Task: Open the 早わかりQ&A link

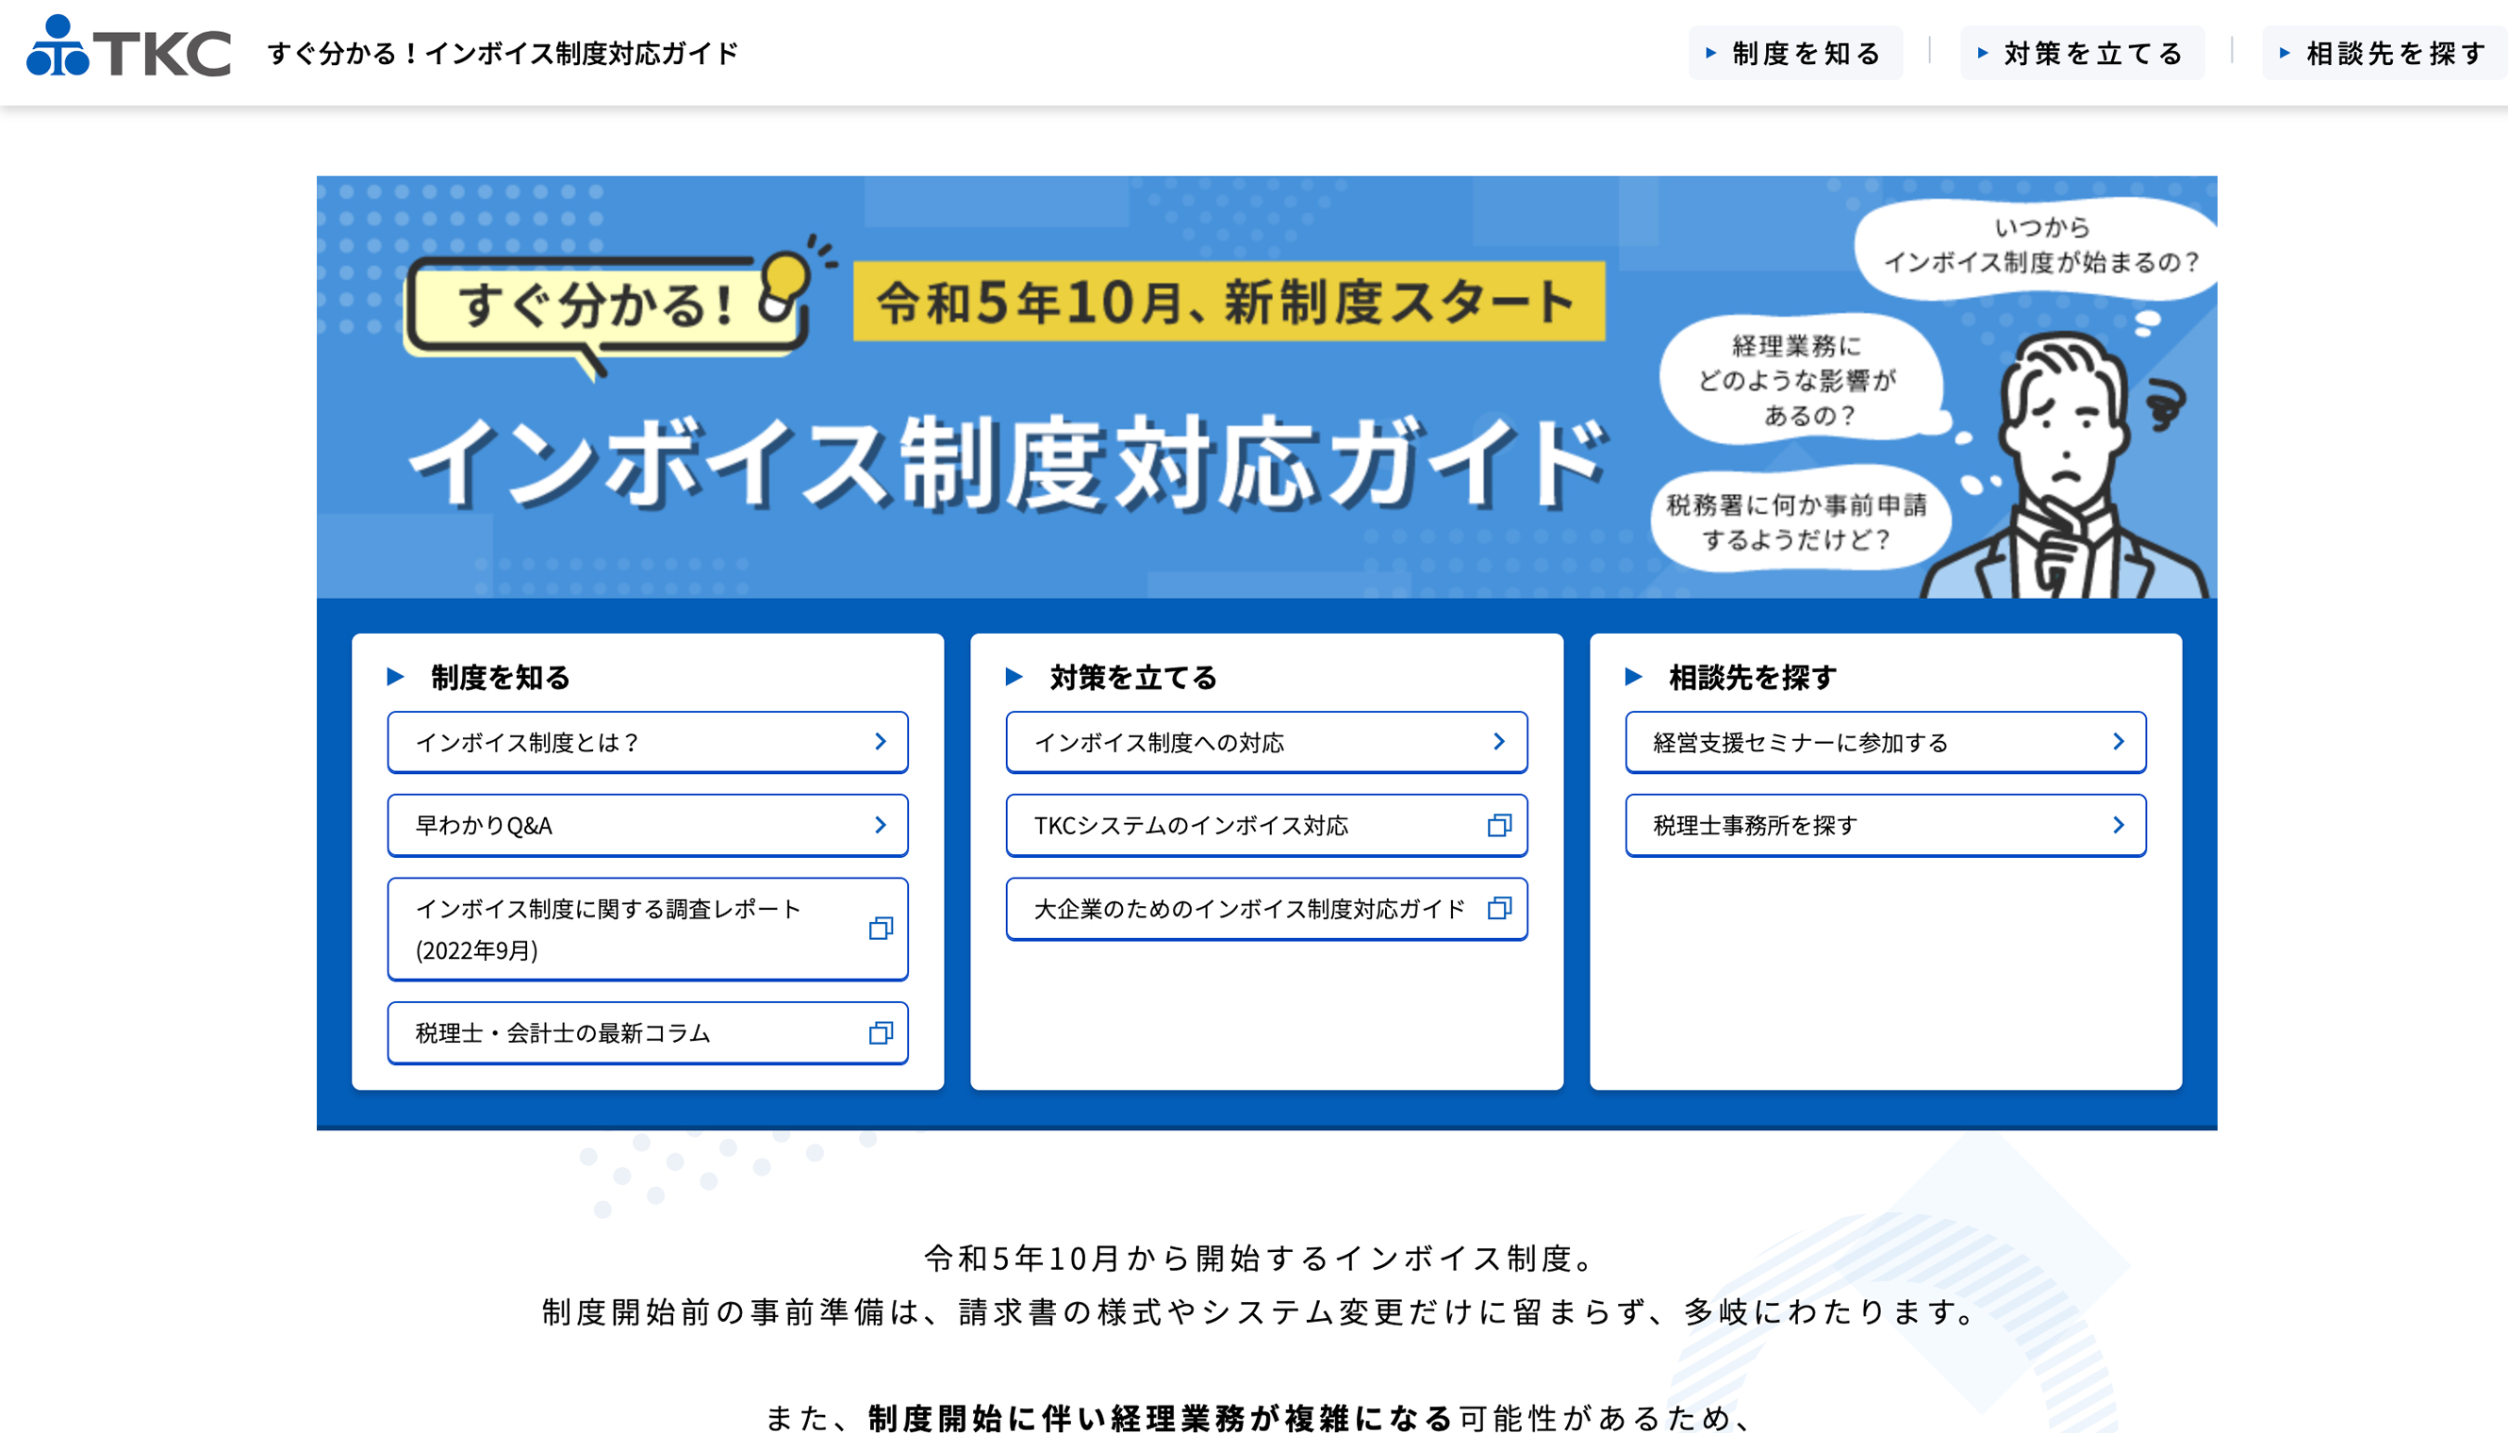Action: 648,825
